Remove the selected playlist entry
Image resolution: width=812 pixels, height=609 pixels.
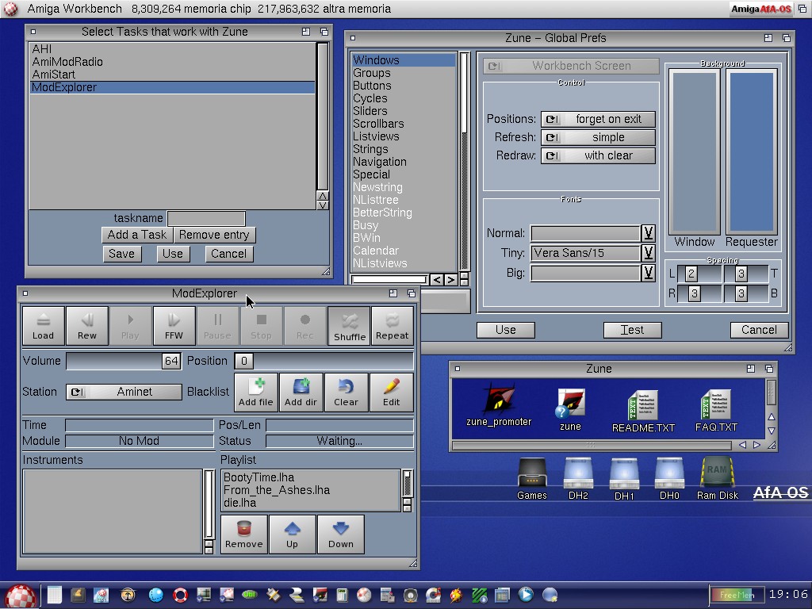click(x=243, y=534)
